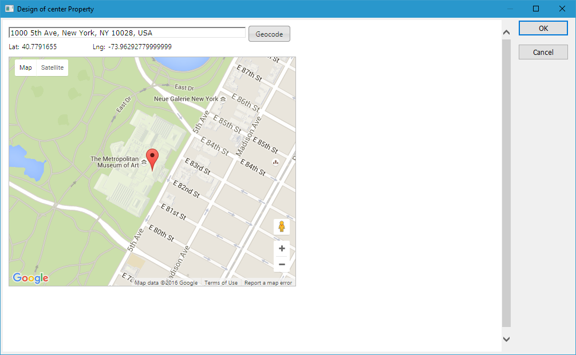Click the Lat: 40.7791655 value
The height and width of the screenshot is (355, 576).
click(33, 46)
